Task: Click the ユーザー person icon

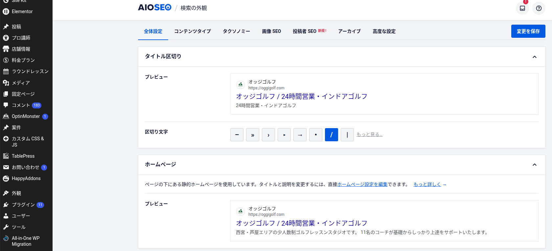Action: click(6, 216)
